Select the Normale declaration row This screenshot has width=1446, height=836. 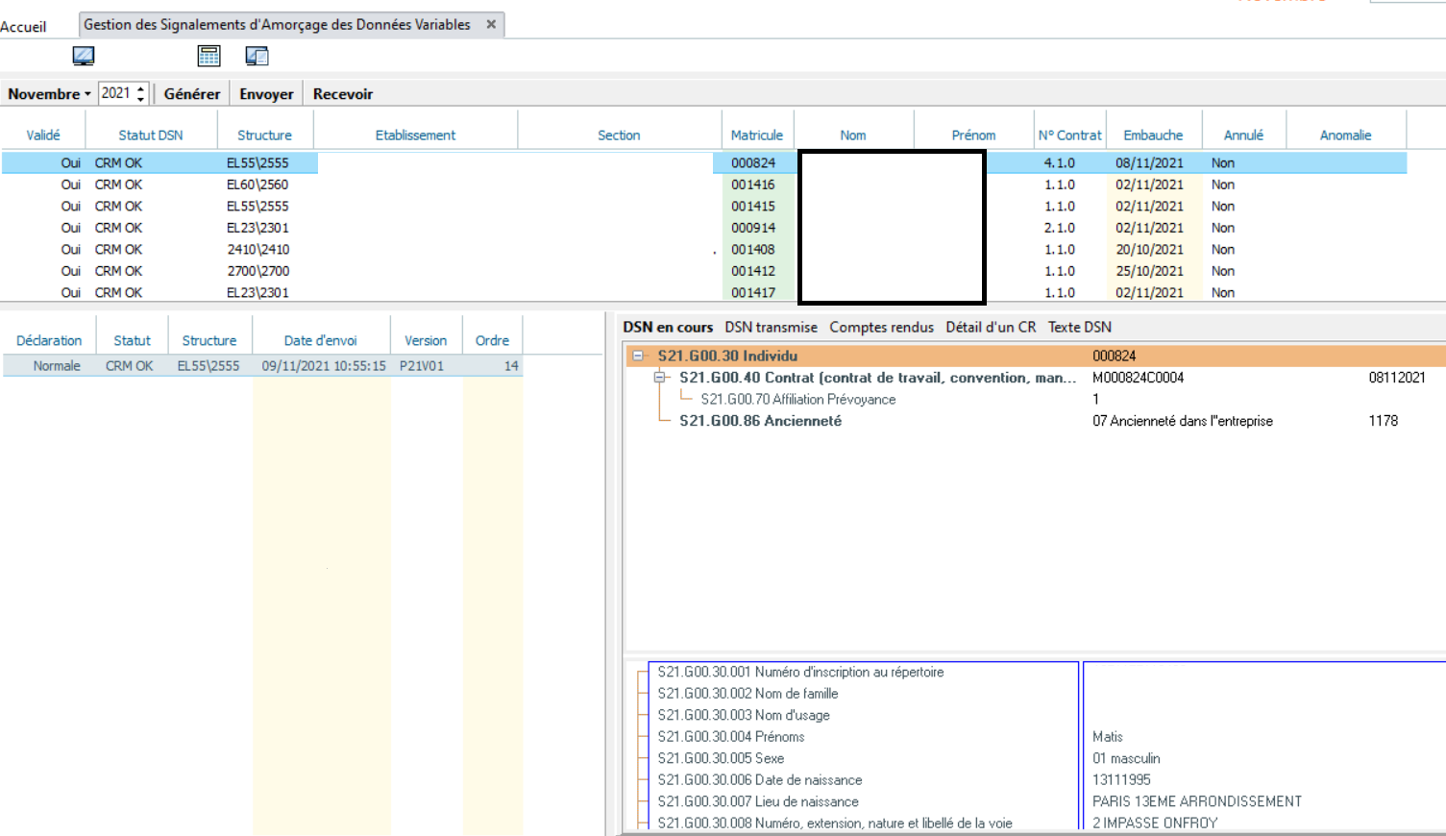click(262, 365)
